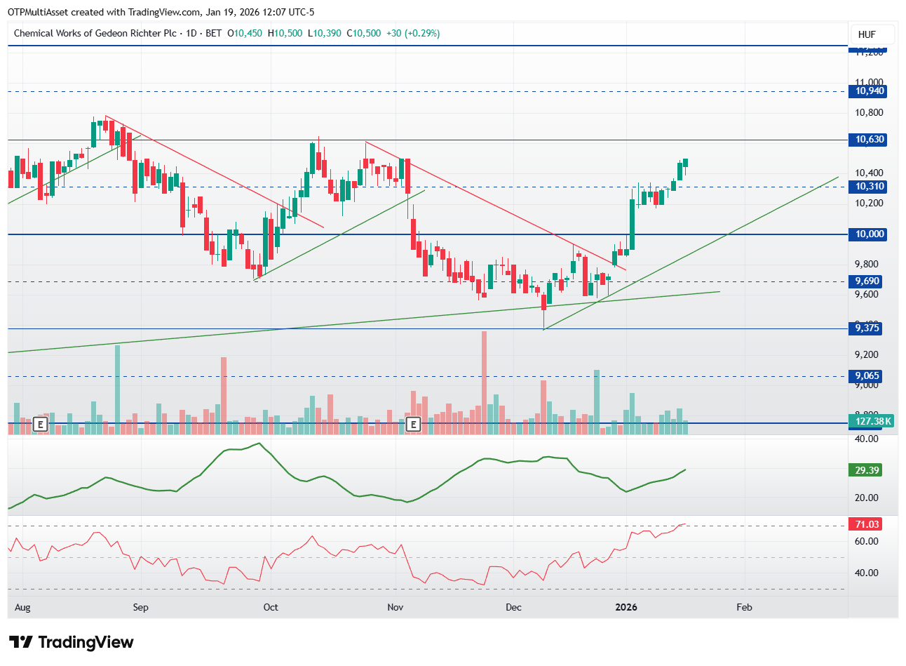Click the green 29.39 indicator value label
Viewport: 906px width, 666px height.
(x=867, y=470)
